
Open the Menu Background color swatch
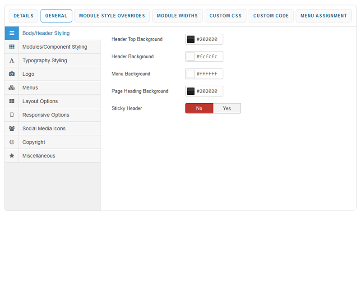tap(191, 74)
